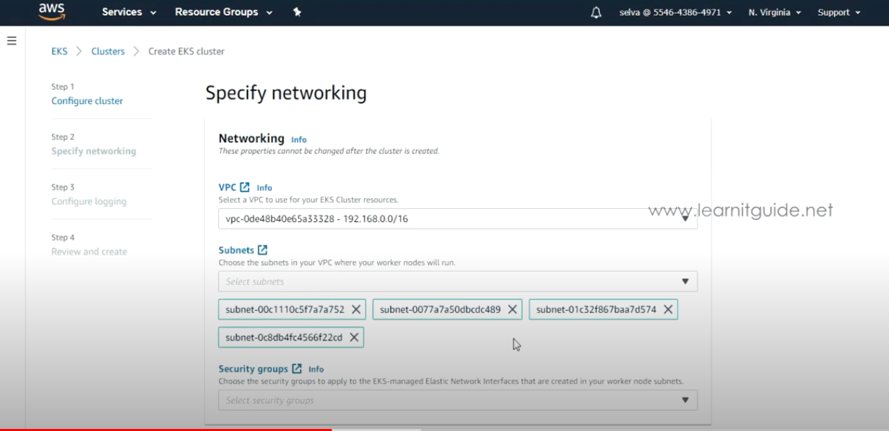This screenshot has width=889, height=431.
Task: Remove subnet-00c1110c5f7a7a752
Action: 356,310
